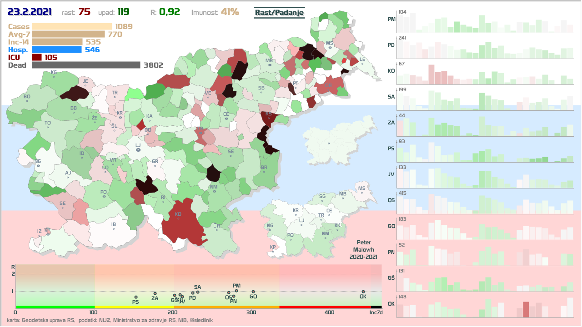582x327 pixels.
Task: Select the BB marker on the main map
Action: pos(74,112)
